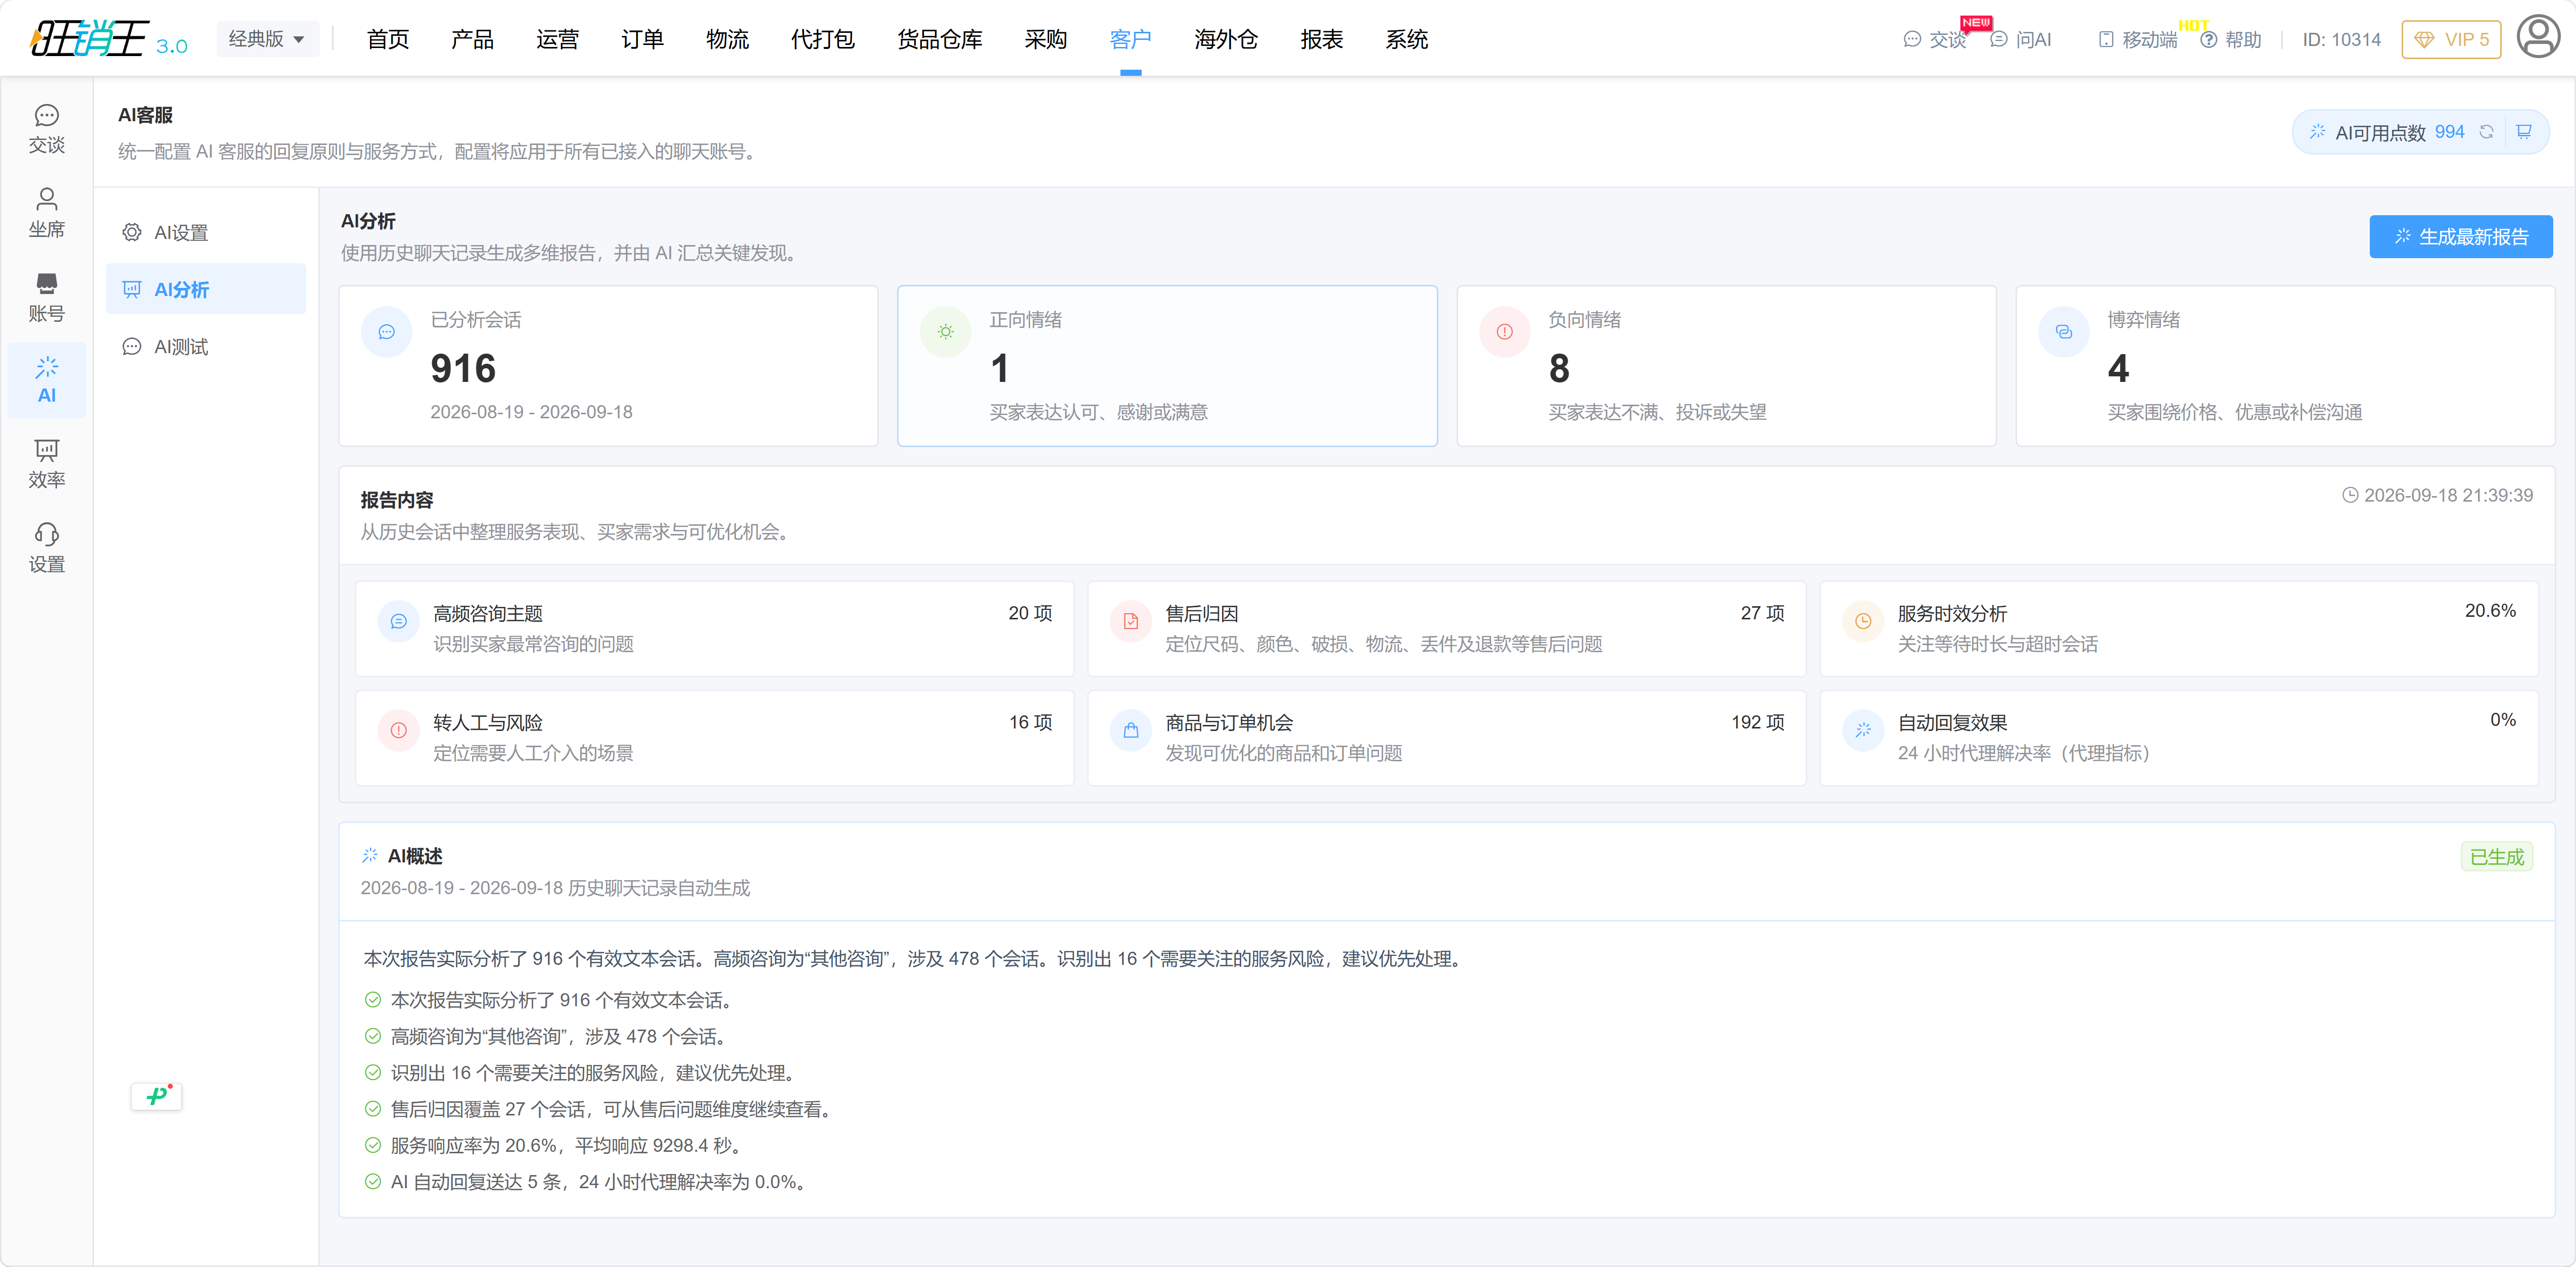This screenshot has height=1267, width=2576.
Task: Select the AI sidebar icon
Action: pos(46,380)
